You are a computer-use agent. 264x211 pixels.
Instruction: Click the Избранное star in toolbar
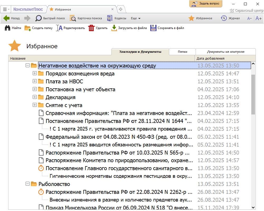191,18
